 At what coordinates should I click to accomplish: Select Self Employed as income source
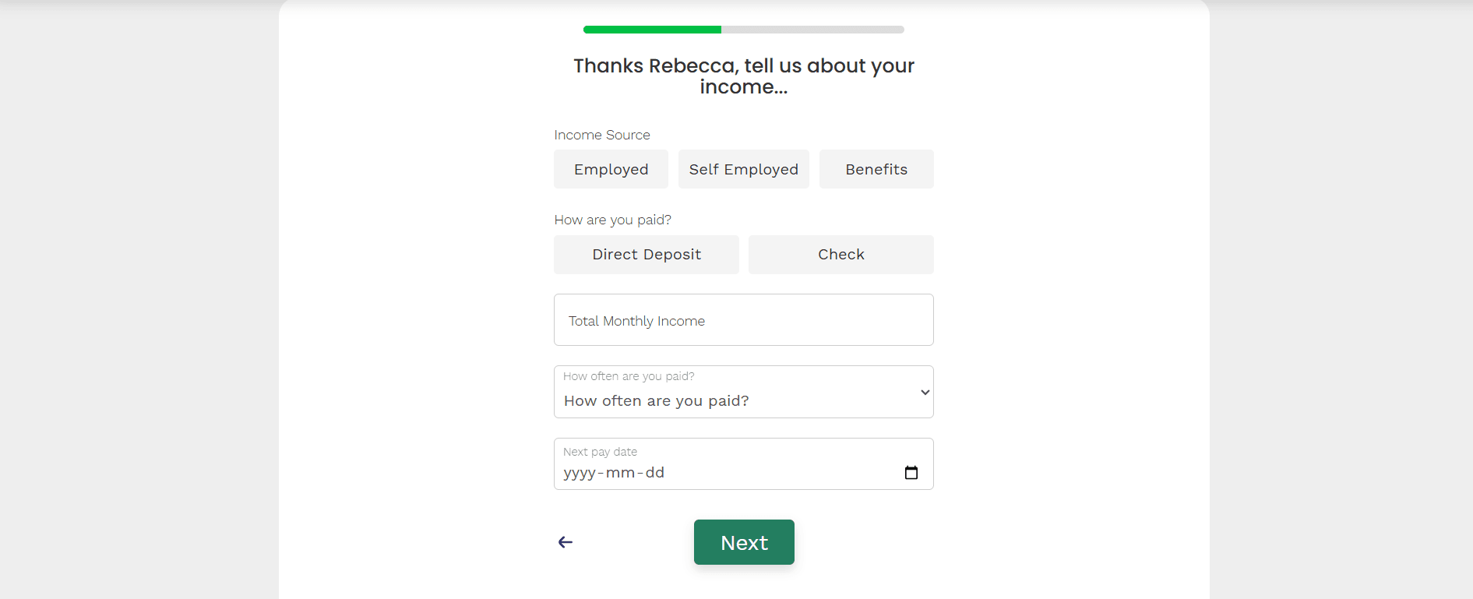click(743, 169)
